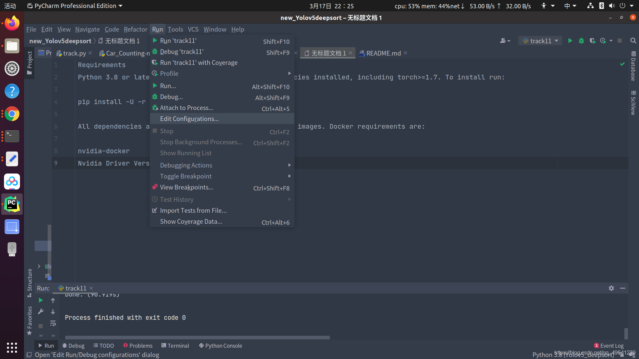This screenshot has height=359, width=639.
Task: Open track11 run configuration dropdown
Action: click(540, 41)
